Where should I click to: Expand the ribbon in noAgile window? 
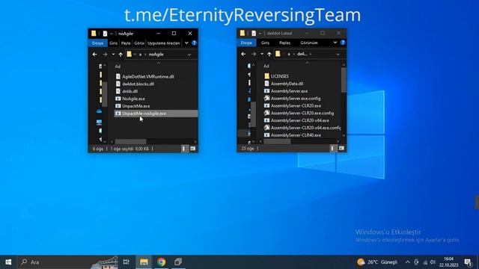coord(186,43)
